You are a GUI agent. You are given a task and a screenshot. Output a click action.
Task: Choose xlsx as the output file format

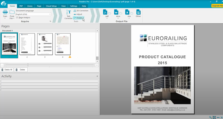(x=127, y=12)
